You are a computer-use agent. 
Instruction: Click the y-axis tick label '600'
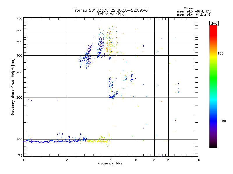pyautogui.click(x=19, y=31)
